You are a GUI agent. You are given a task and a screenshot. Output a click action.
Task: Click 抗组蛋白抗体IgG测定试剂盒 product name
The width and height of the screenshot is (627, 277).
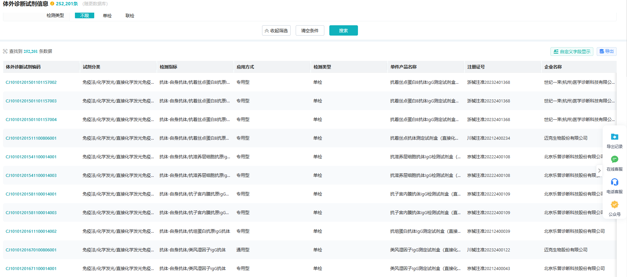click(426, 231)
